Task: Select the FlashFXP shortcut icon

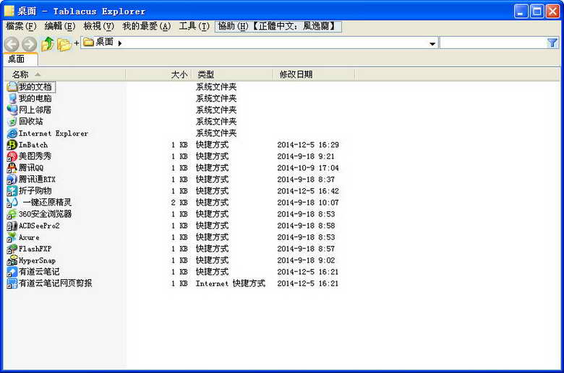Action: pyautogui.click(x=12, y=249)
